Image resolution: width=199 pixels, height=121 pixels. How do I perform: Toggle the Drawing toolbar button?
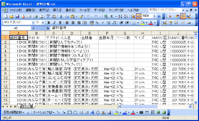pos(139,16)
